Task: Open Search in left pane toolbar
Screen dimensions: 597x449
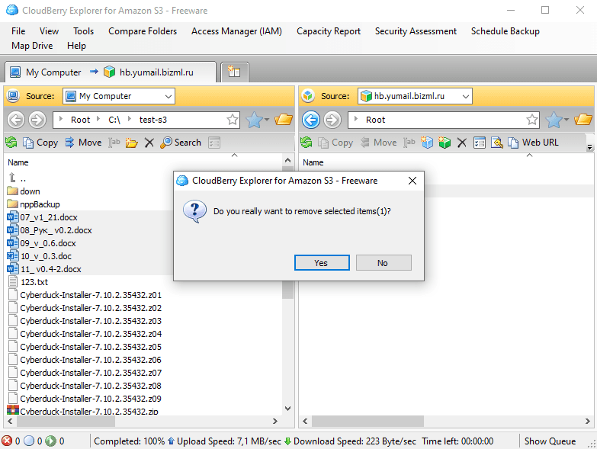Action: coord(181,143)
